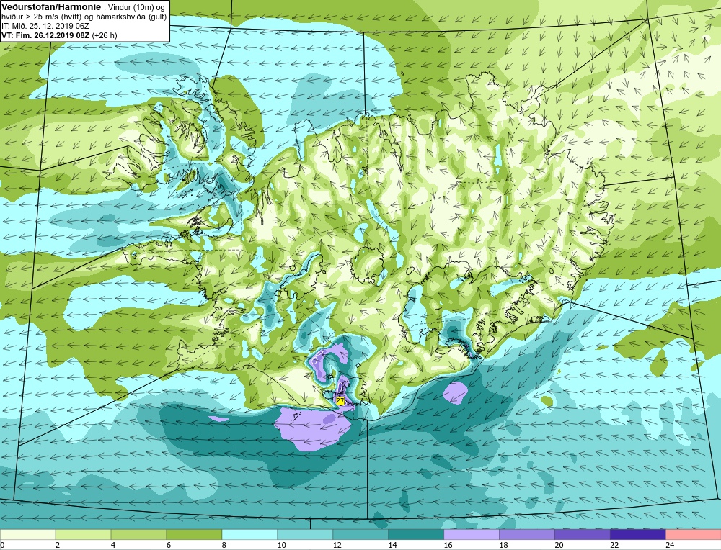The width and height of the screenshot is (721, 550).
Task: Click the deep indigo 22–24 legend swatch
Action: (637, 535)
